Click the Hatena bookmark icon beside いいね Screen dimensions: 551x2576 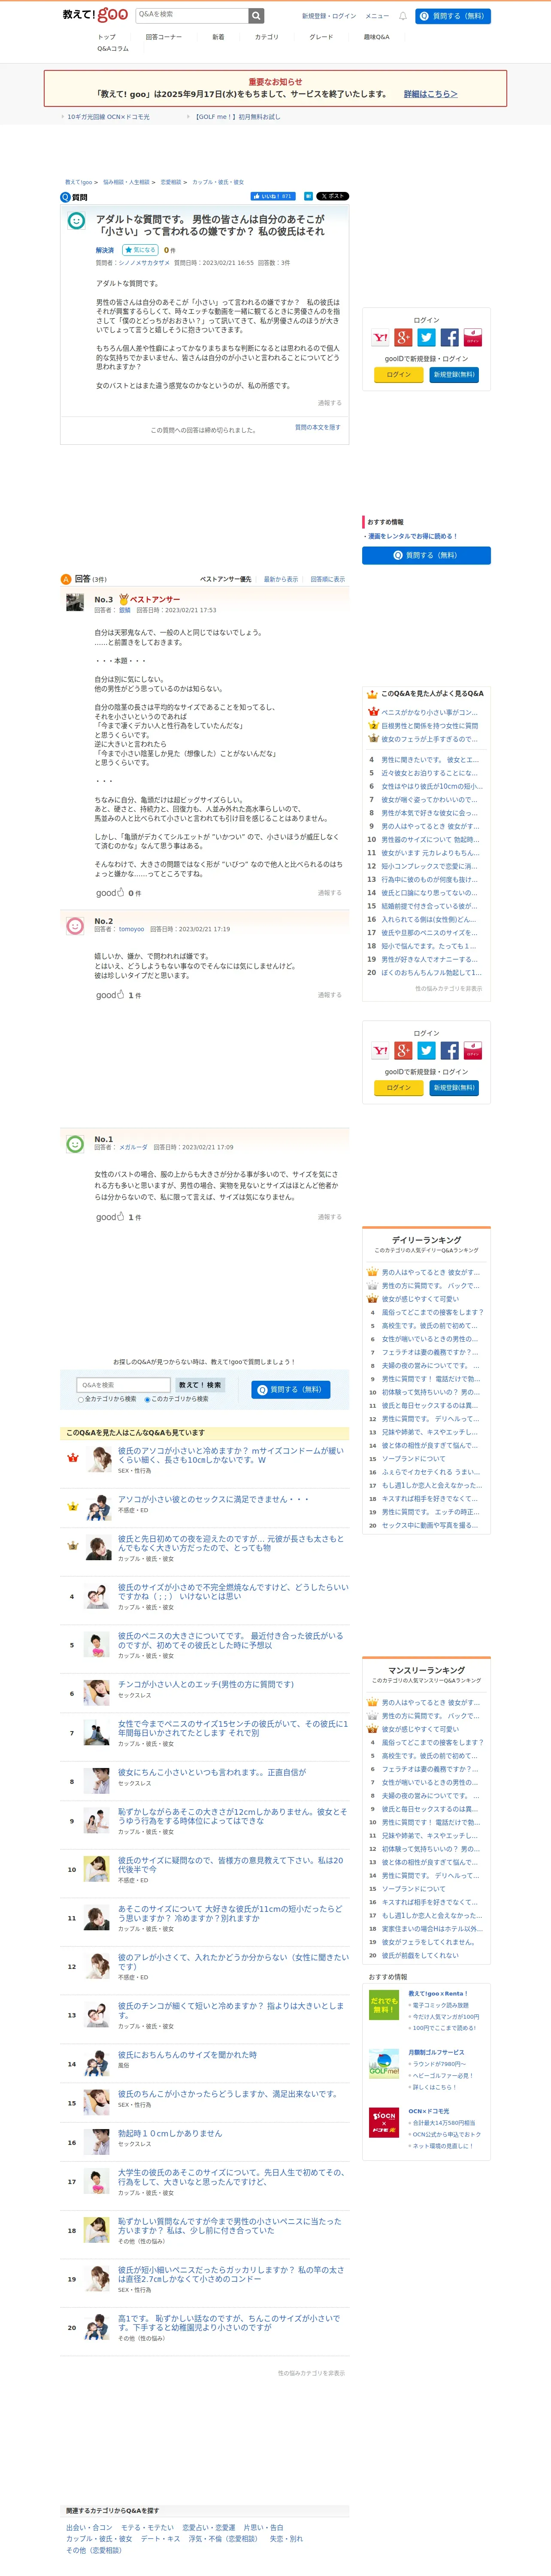pyautogui.click(x=308, y=196)
